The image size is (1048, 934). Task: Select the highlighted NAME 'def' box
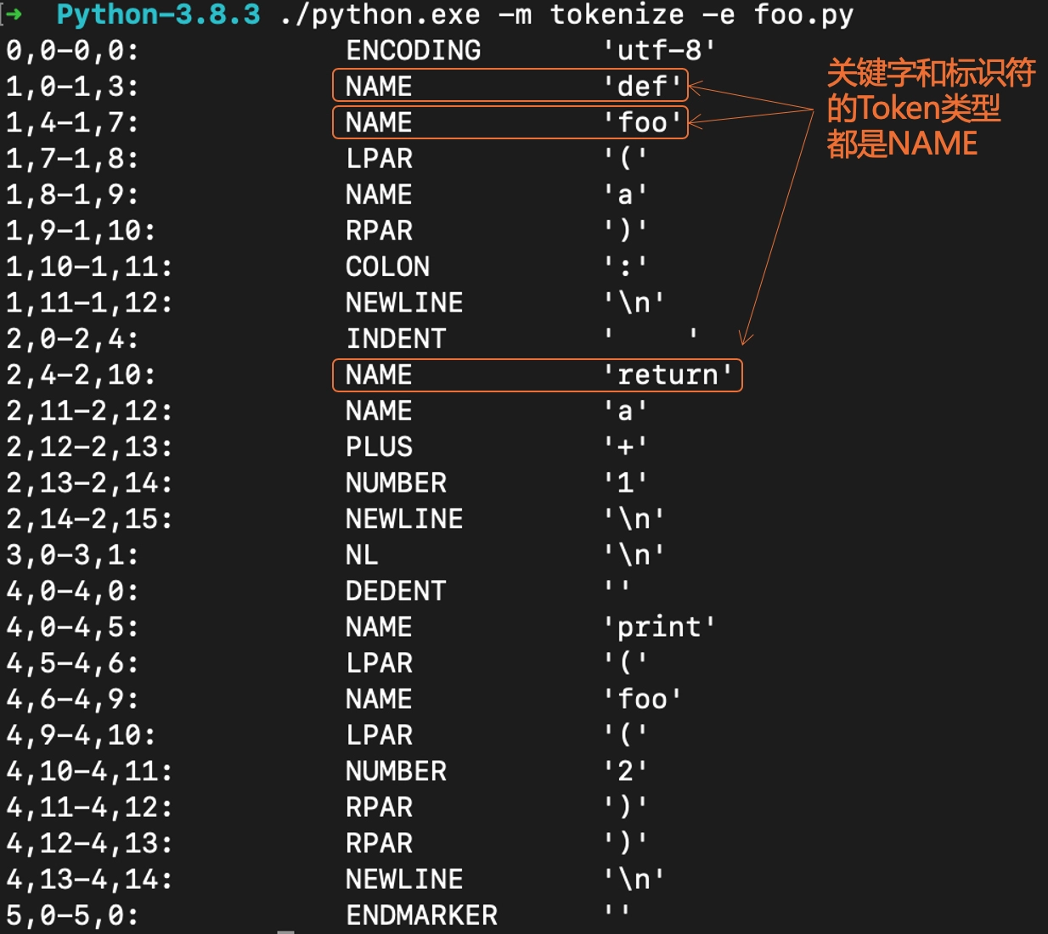(x=510, y=86)
